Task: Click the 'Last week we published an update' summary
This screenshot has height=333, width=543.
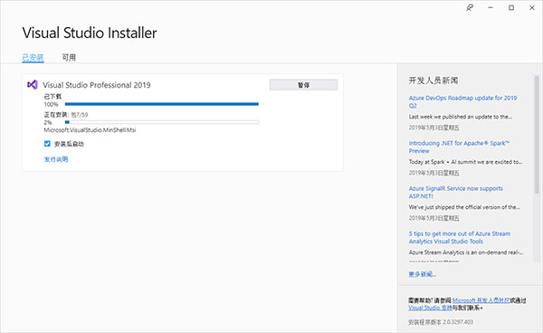Action: click(461, 117)
